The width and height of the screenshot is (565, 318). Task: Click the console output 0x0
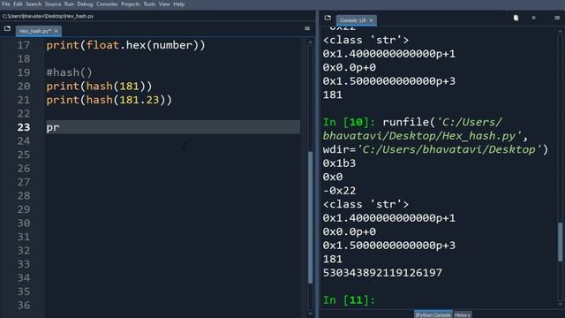pos(333,177)
